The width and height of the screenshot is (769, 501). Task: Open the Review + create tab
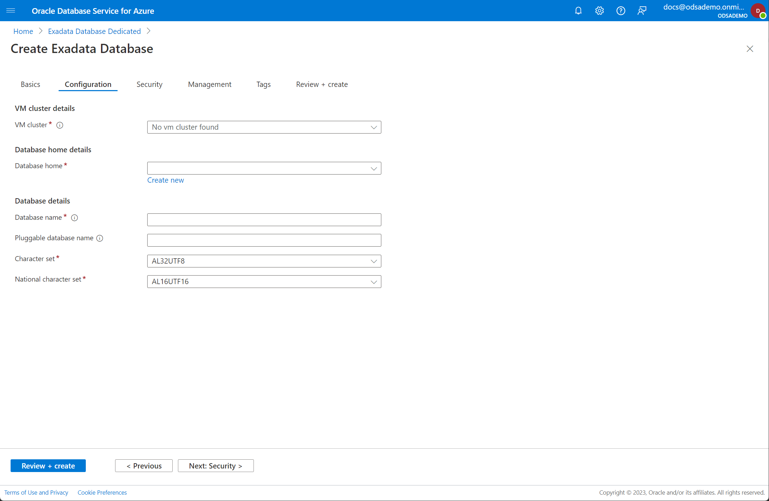(322, 84)
